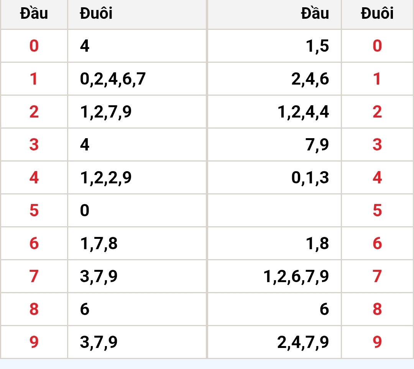The height and width of the screenshot is (369, 414).
Task: Select red head digit 5 in left table
Action: tap(34, 210)
